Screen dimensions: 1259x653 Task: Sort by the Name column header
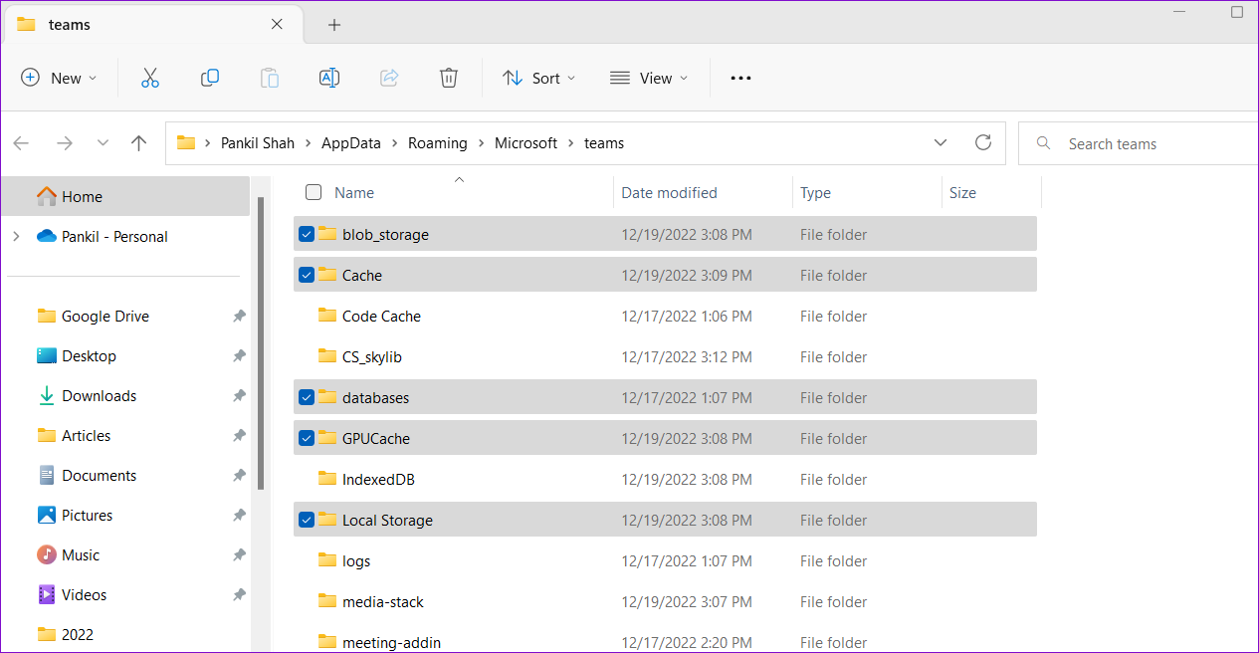(354, 192)
